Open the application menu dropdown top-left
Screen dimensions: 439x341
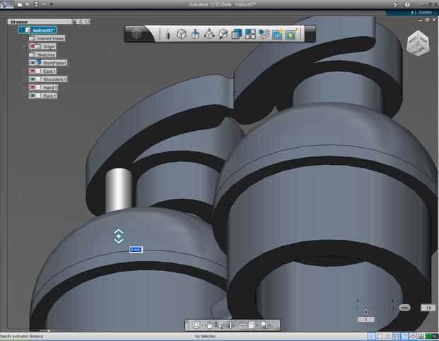8,4
